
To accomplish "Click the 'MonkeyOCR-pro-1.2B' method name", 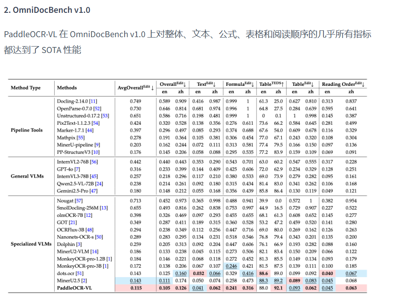I will tap(81, 259).
